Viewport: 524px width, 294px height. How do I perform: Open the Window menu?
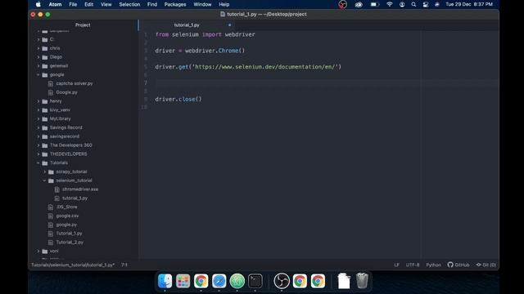tap(202, 4)
